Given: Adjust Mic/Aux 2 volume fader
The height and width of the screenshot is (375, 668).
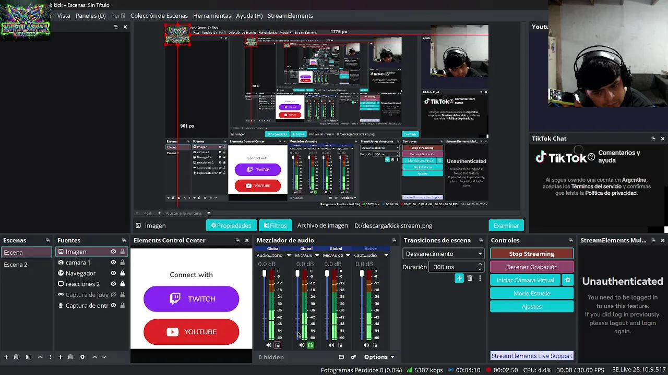Looking at the screenshot, I should (x=327, y=274).
